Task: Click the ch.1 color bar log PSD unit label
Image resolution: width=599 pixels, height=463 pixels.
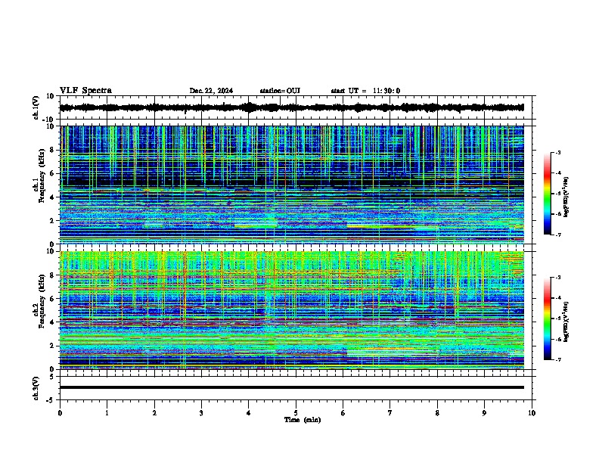Action: pos(566,197)
